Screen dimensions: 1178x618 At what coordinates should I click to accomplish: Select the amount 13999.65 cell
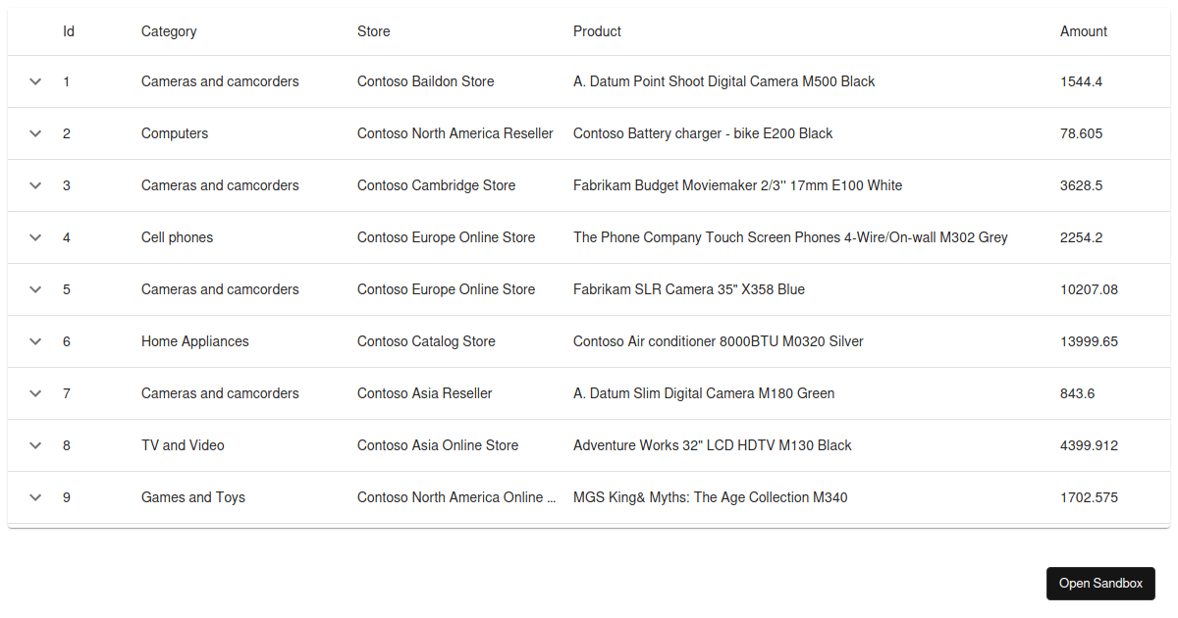pyautogui.click(x=1089, y=341)
